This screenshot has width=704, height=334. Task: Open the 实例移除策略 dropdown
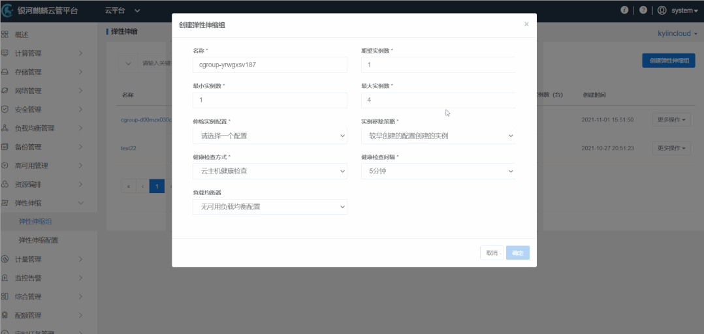coord(438,136)
